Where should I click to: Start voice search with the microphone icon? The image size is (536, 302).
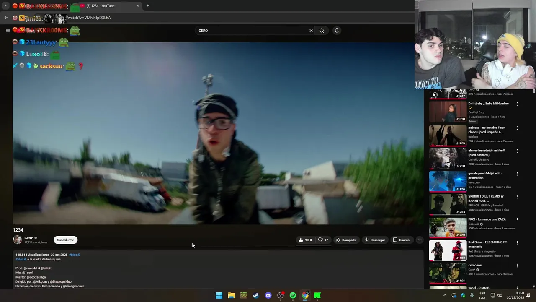pyautogui.click(x=337, y=31)
